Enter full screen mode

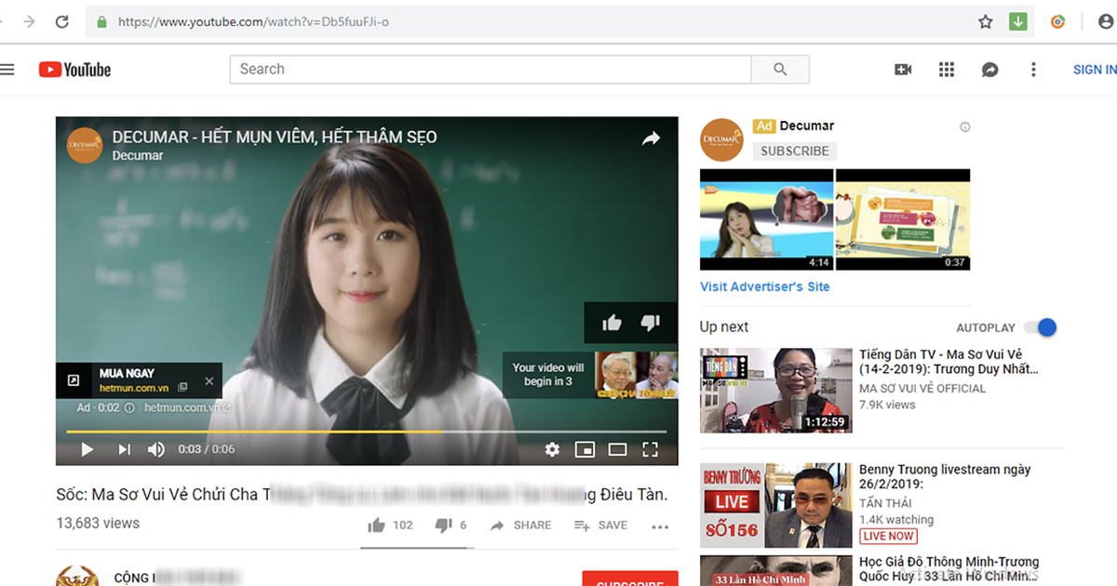pos(651,449)
